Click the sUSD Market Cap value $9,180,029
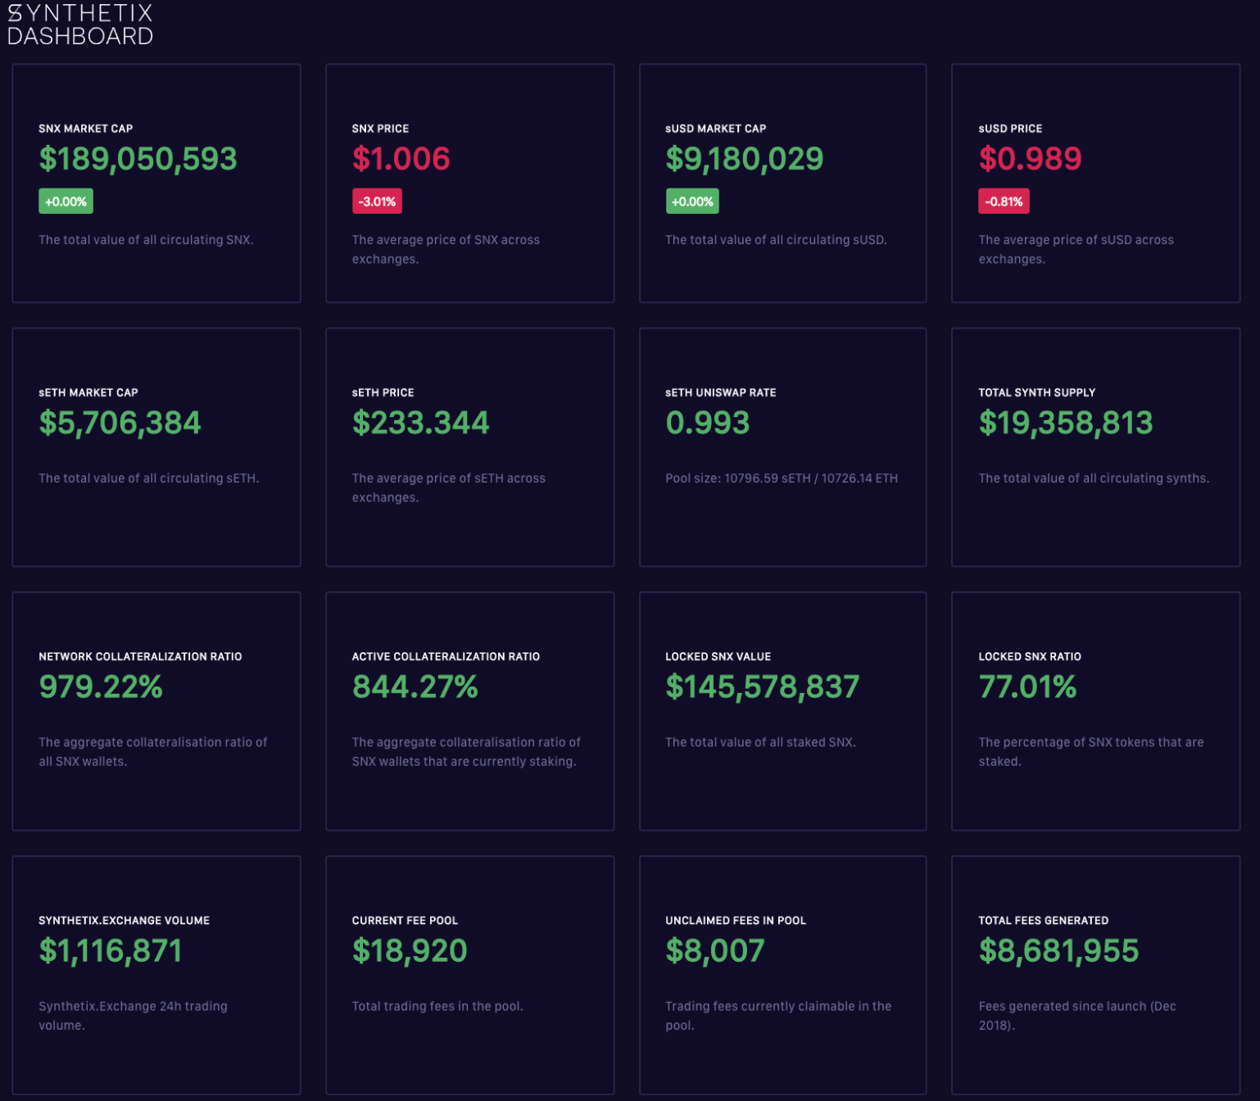1260x1101 pixels. click(x=744, y=159)
